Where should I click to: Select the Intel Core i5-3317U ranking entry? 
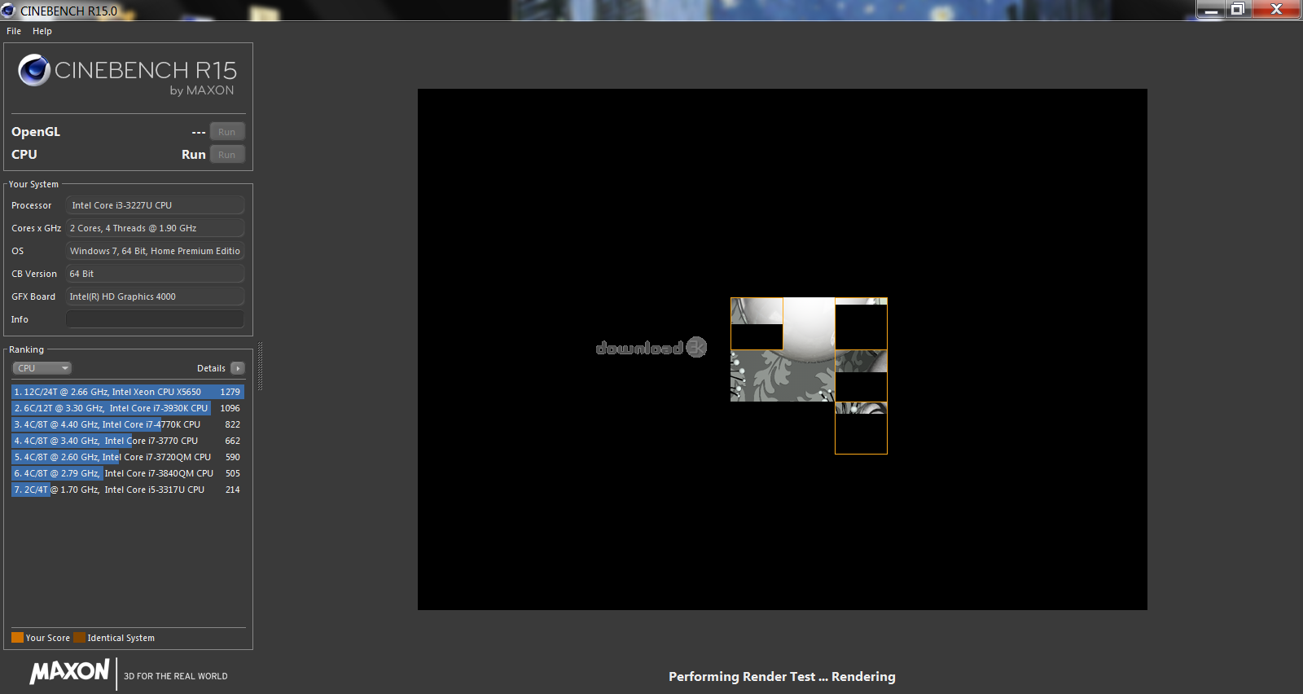127,490
